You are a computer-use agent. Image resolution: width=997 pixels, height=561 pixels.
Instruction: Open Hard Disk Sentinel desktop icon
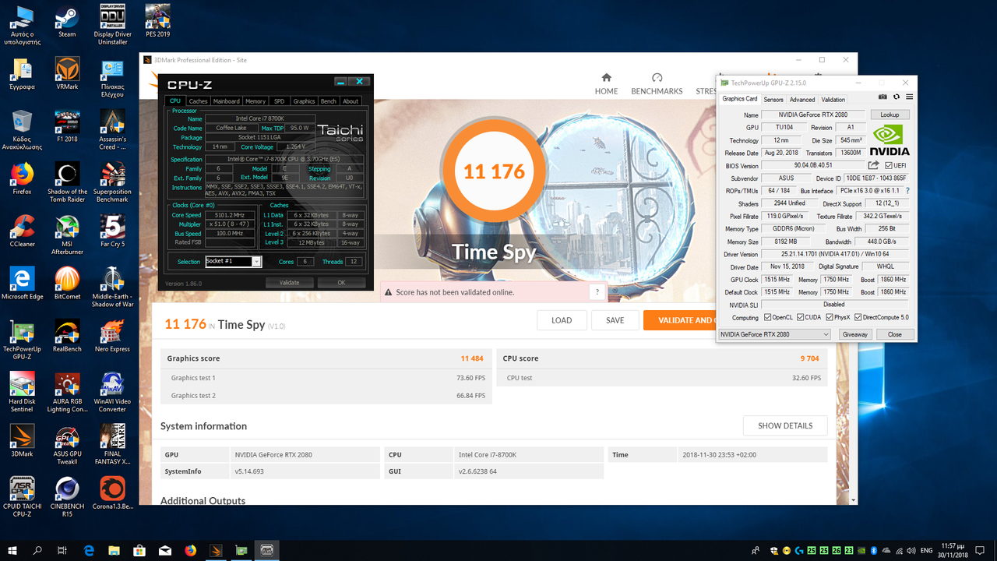pyautogui.click(x=22, y=392)
